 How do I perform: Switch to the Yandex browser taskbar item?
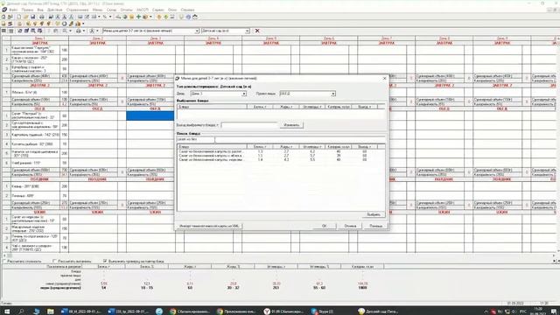pyautogui.click(x=283, y=311)
